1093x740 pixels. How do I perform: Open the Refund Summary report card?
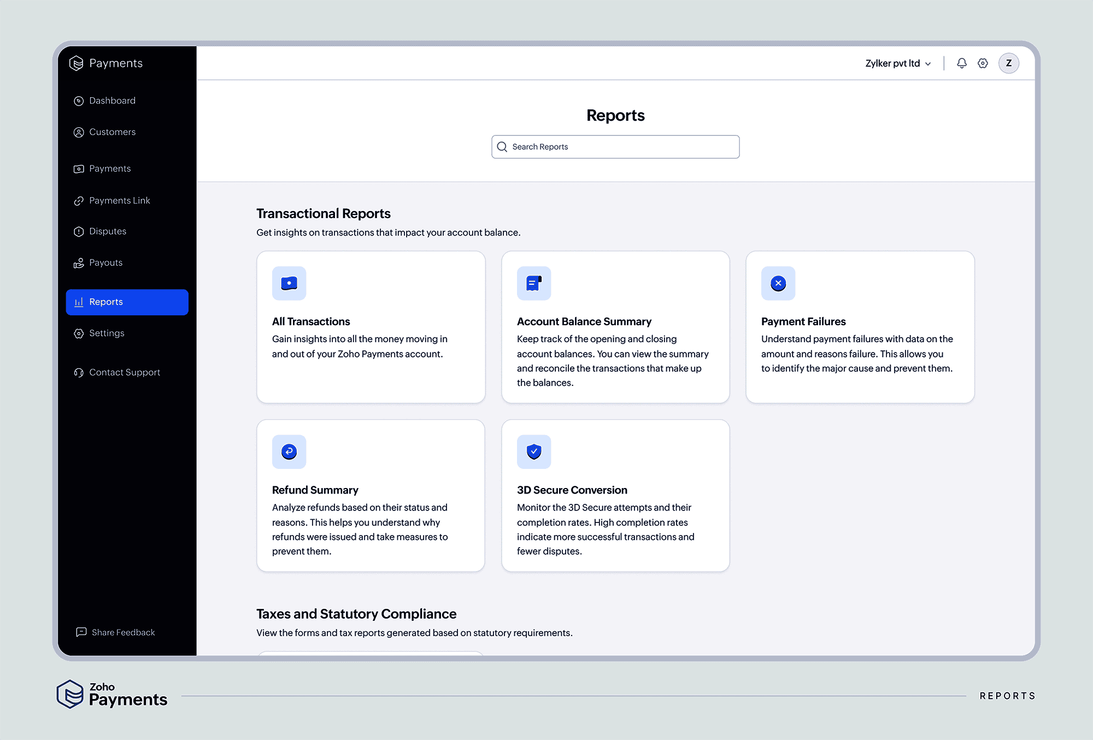pyautogui.click(x=371, y=495)
